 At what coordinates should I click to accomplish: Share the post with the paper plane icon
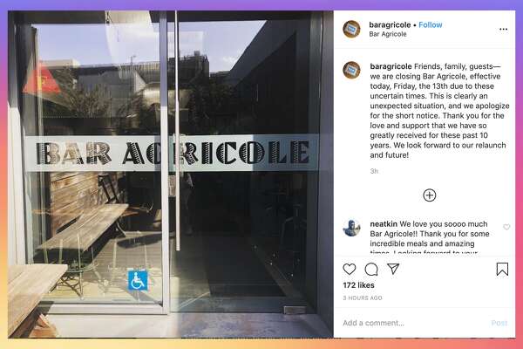click(x=393, y=269)
